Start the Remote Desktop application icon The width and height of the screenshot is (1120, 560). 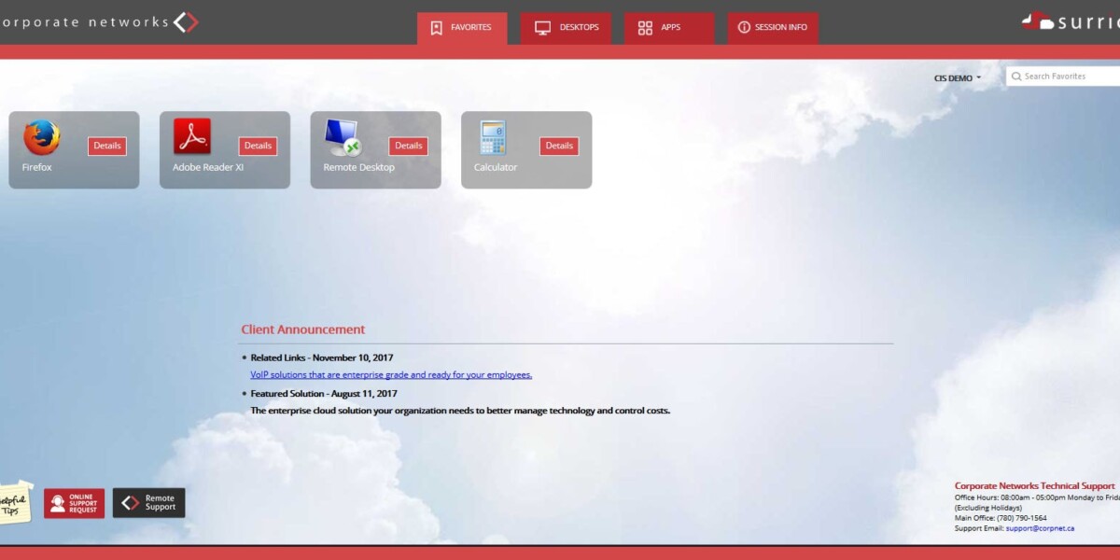pyautogui.click(x=343, y=137)
